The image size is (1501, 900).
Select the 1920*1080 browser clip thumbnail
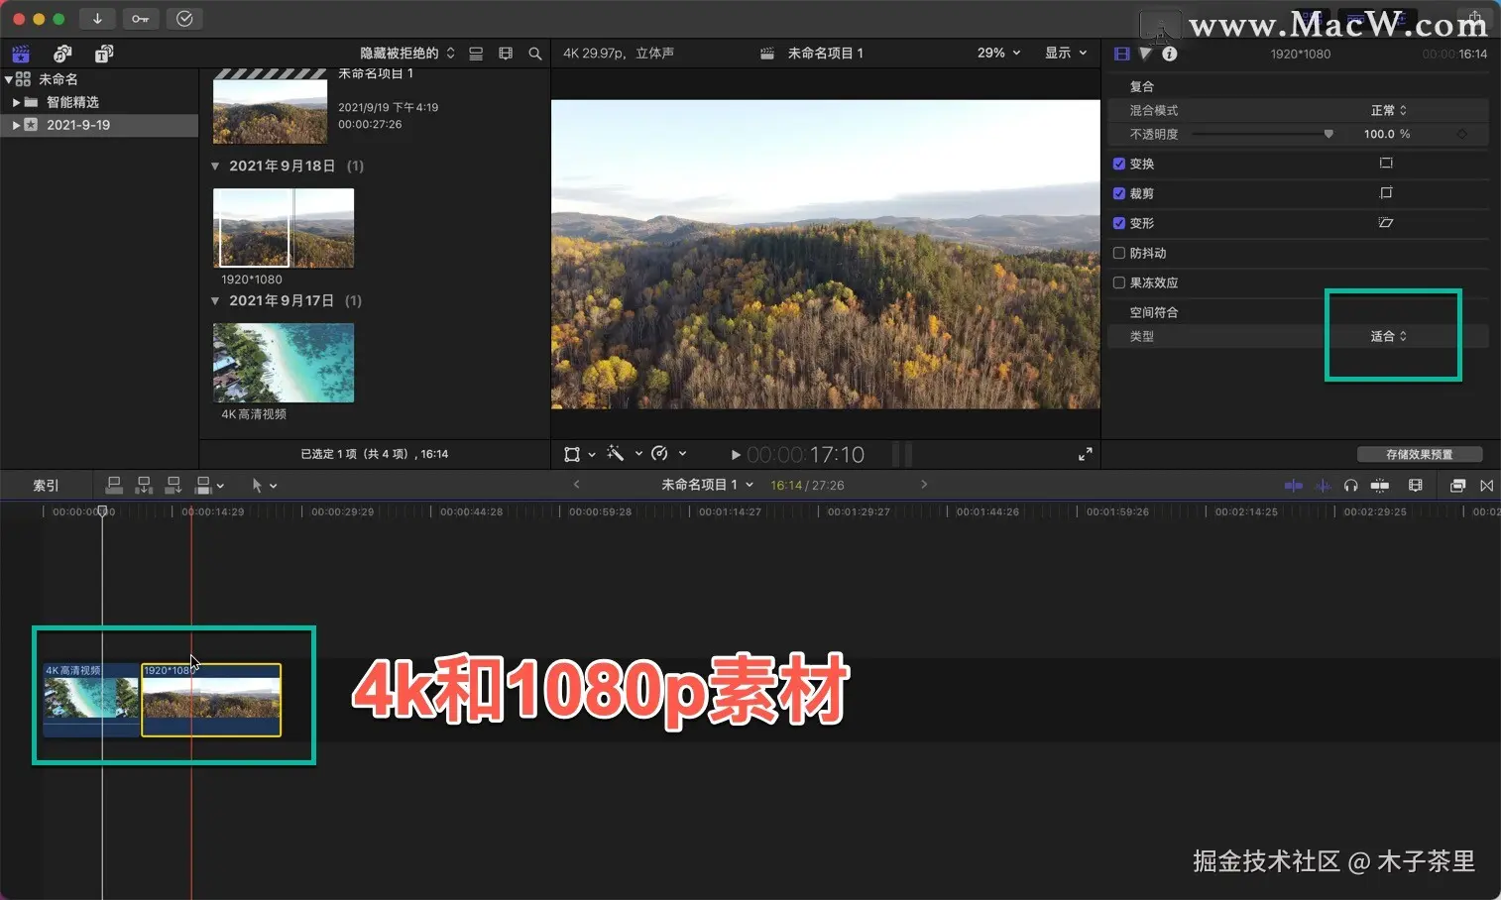click(x=284, y=228)
